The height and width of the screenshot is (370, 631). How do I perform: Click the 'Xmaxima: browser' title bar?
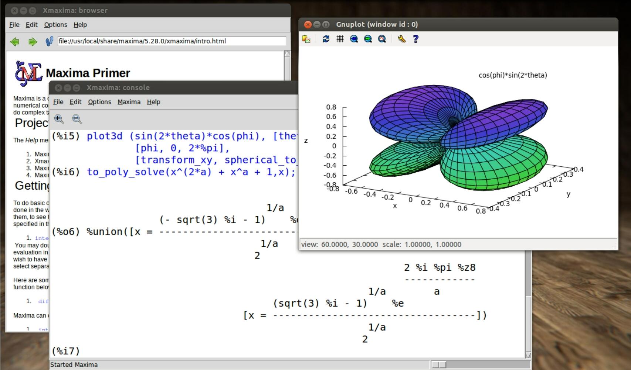148,11
